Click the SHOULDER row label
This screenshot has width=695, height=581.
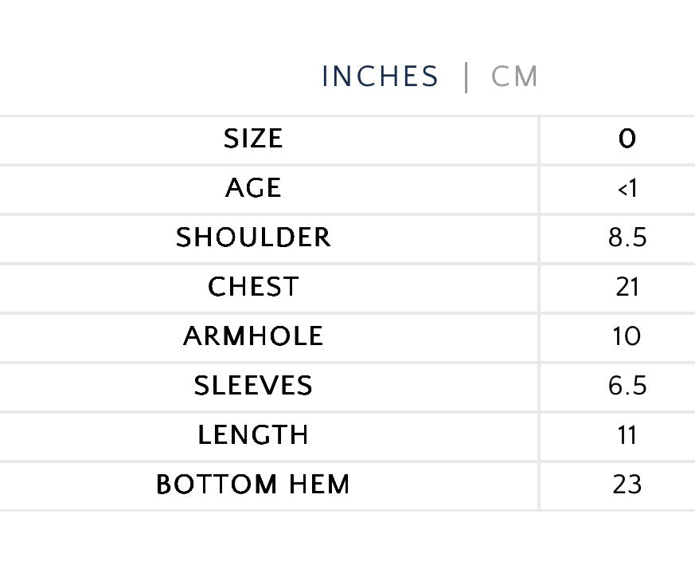253,238
